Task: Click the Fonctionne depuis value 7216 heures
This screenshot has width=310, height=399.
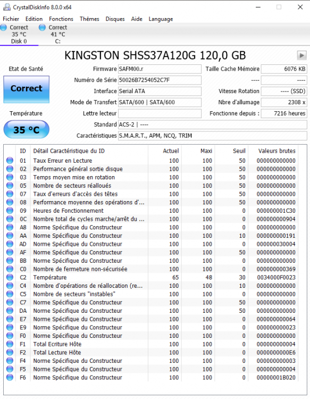Action: click(x=284, y=113)
